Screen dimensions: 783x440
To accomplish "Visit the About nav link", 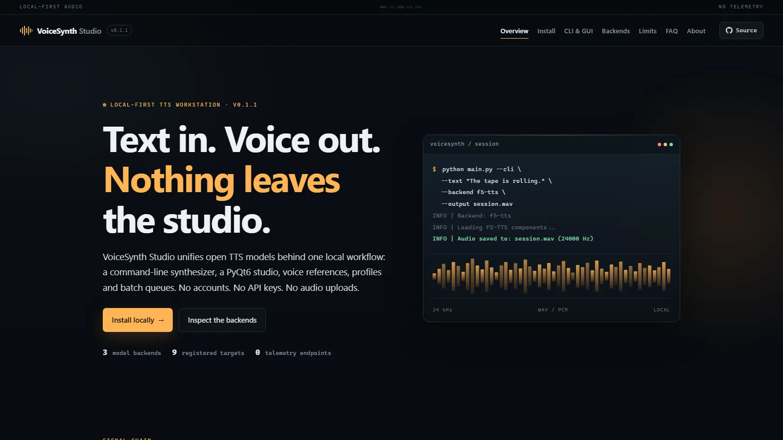I will [696, 31].
